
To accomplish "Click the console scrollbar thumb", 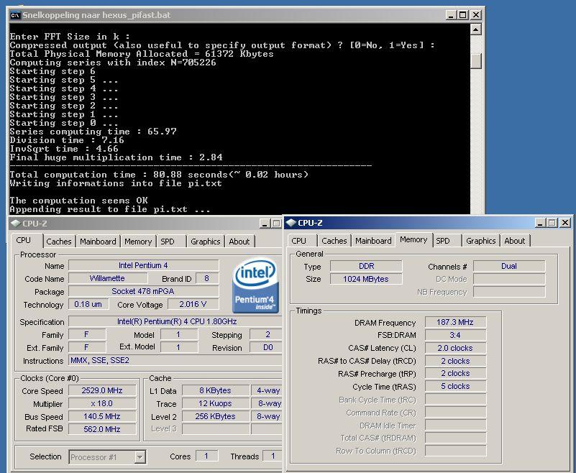I will [476, 60].
